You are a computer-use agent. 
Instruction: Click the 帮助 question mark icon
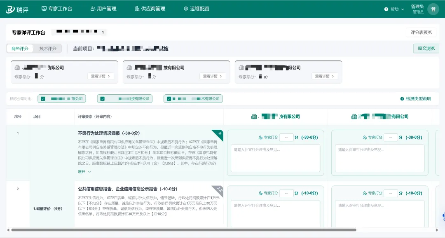click(386, 9)
